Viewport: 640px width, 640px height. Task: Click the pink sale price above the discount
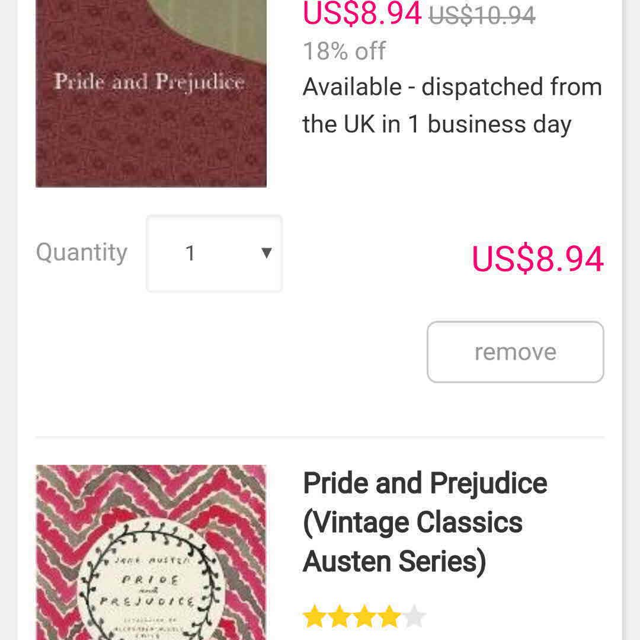(x=361, y=13)
